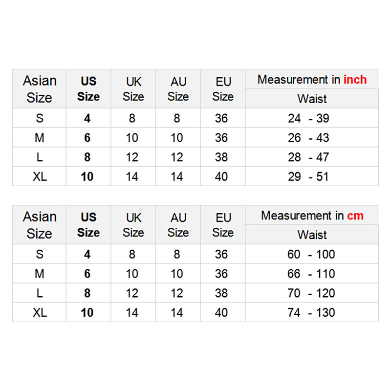Select the "60 - 100" waist cell

click(312, 254)
